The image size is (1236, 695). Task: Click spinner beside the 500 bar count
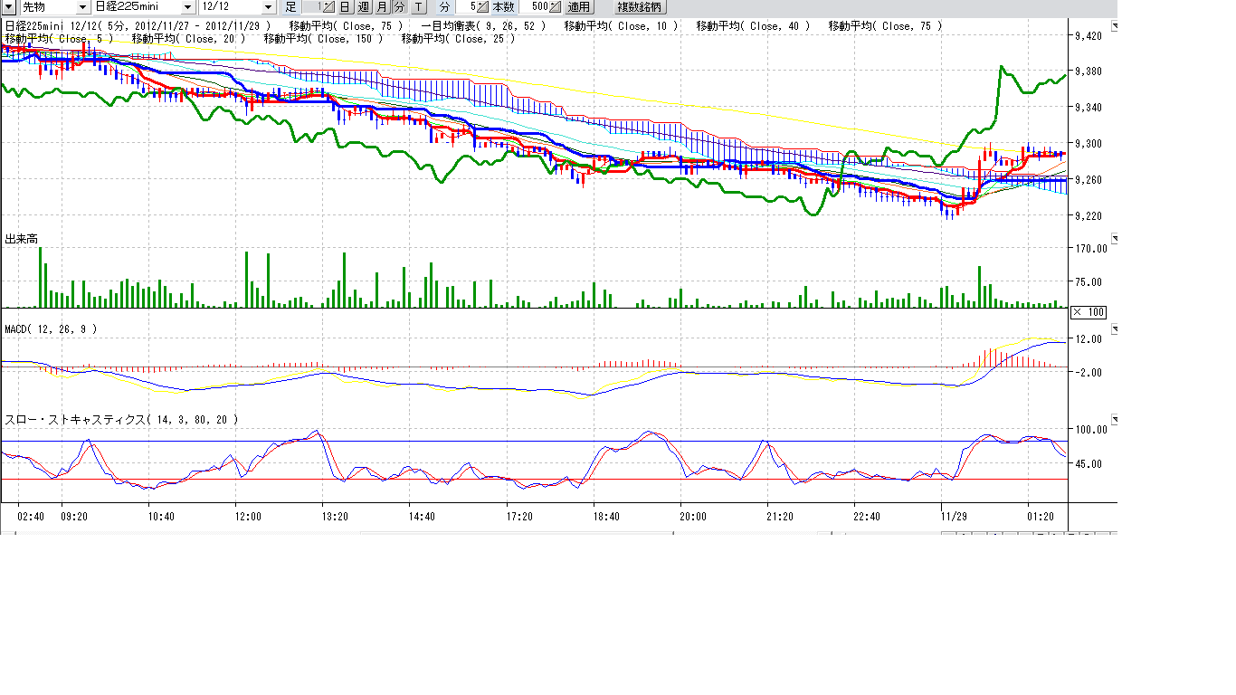coord(556,6)
